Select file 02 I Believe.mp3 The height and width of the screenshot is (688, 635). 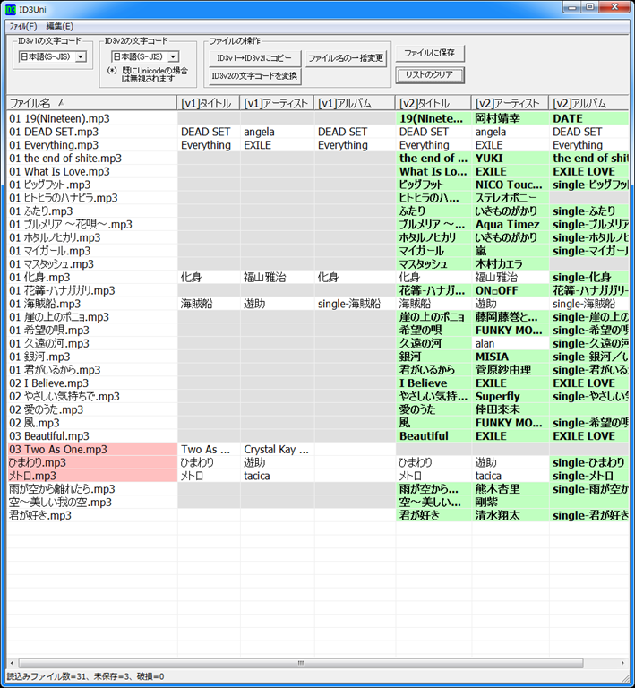click(49, 383)
